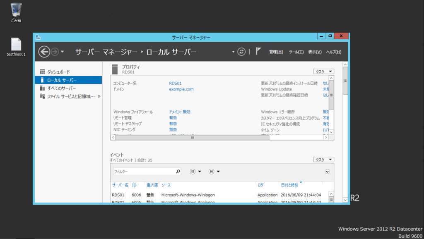Click the ドメイン: 無効 firewall link
This screenshot has width=424, height=239.
coord(180,112)
